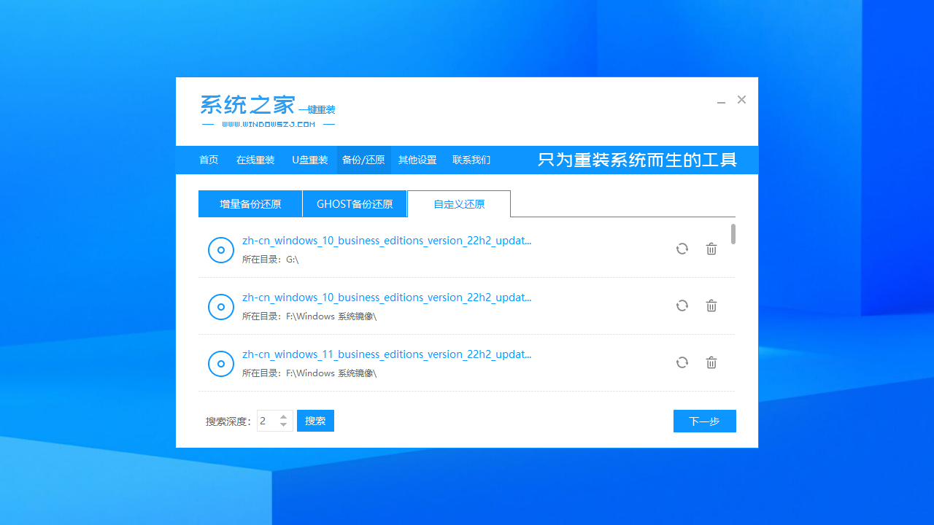Refresh the first Windows 10 backup entry
Image resolution: width=934 pixels, height=525 pixels.
[x=682, y=249]
